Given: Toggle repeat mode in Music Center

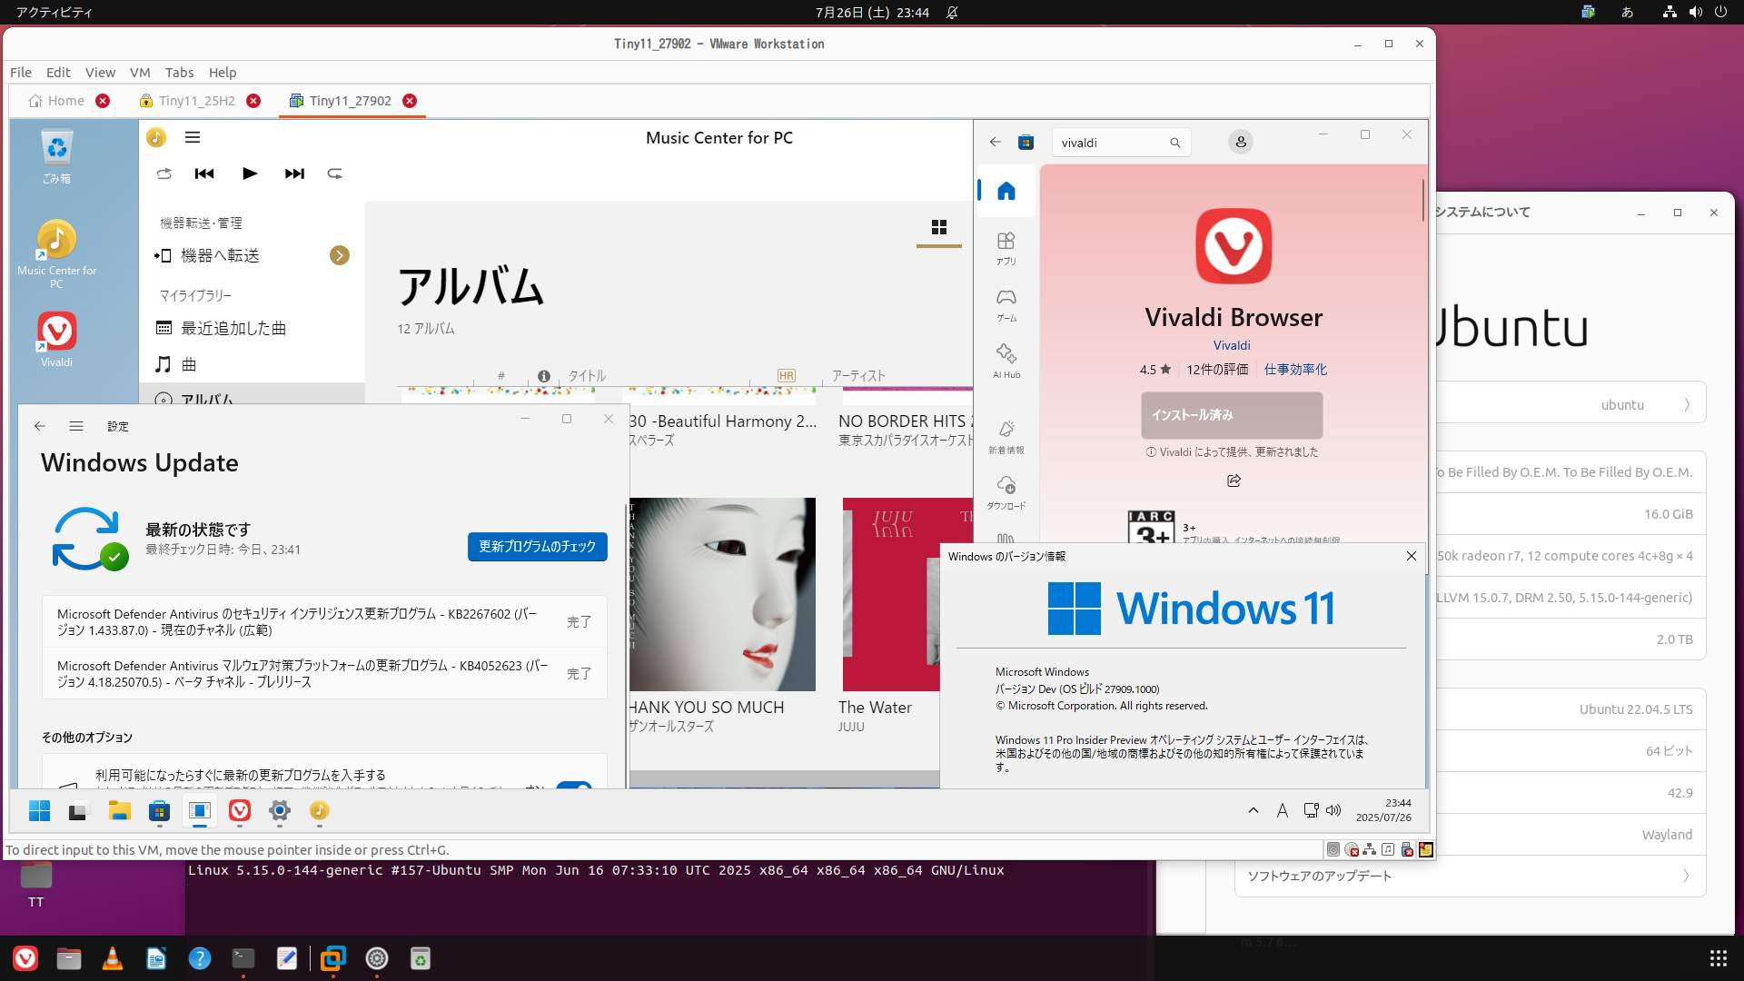Looking at the screenshot, I should coord(335,173).
